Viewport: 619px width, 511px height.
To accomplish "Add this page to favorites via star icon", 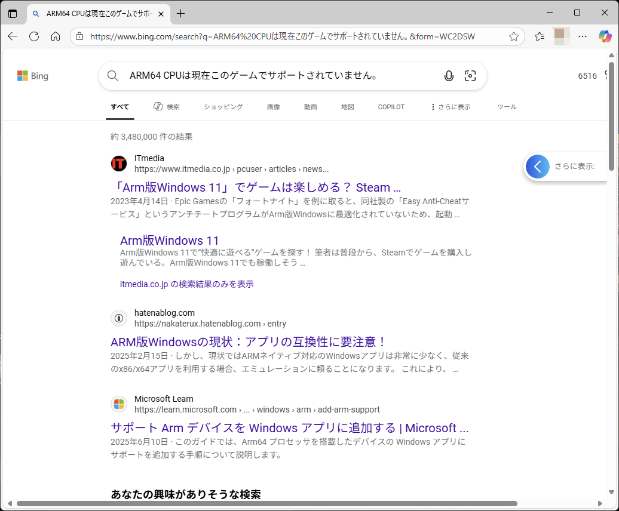I will (513, 36).
